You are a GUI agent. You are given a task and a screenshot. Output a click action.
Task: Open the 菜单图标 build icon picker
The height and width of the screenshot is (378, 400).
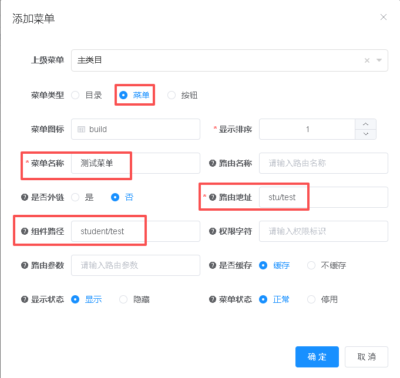click(x=135, y=129)
